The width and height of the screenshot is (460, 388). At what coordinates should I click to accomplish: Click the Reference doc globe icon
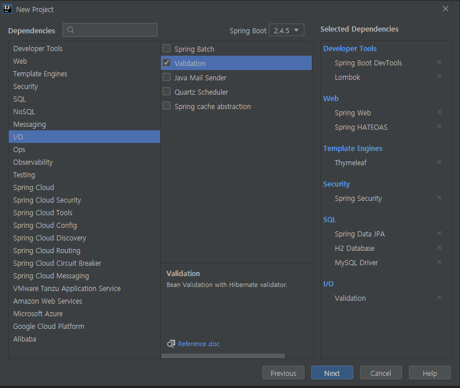click(171, 344)
